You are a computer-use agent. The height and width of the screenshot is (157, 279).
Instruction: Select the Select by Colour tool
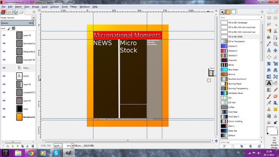click(269, 31)
